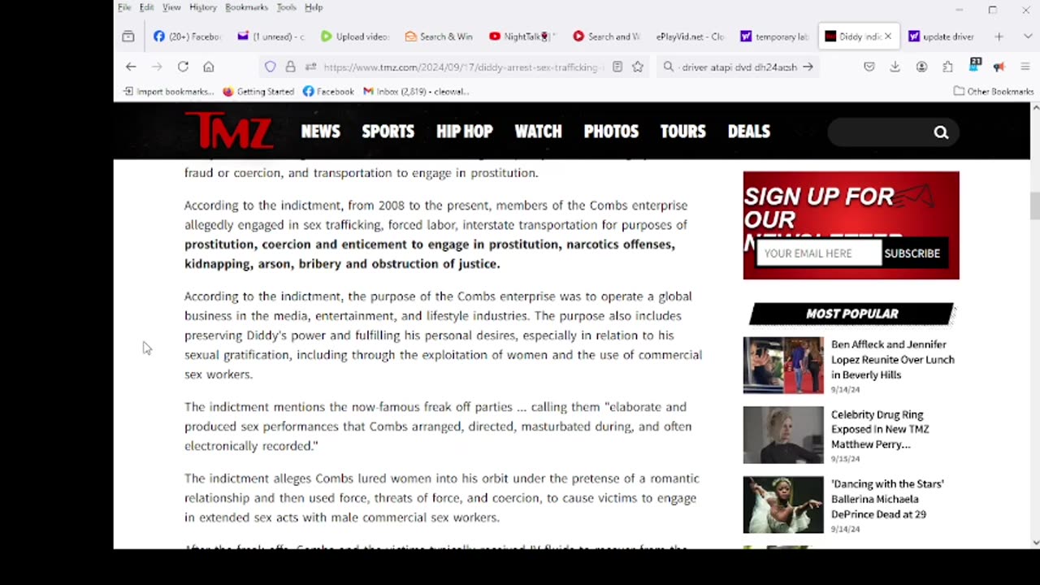Open the Ballerina Michaela DePrince story
The height and width of the screenshot is (585, 1040).
[887, 499]
